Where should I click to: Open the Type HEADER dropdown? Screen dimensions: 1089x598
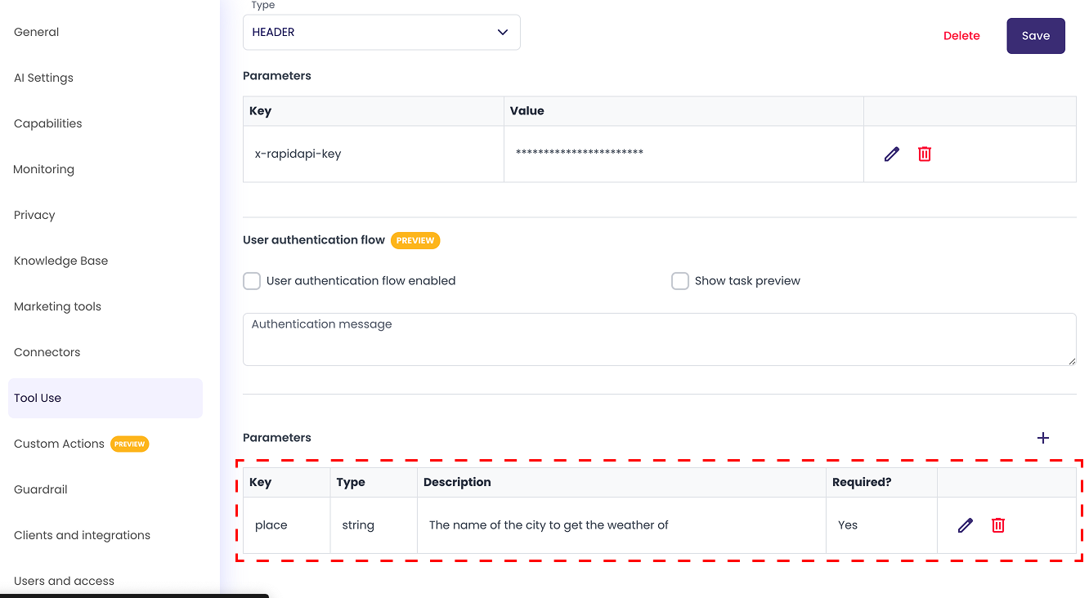[382, 32]
